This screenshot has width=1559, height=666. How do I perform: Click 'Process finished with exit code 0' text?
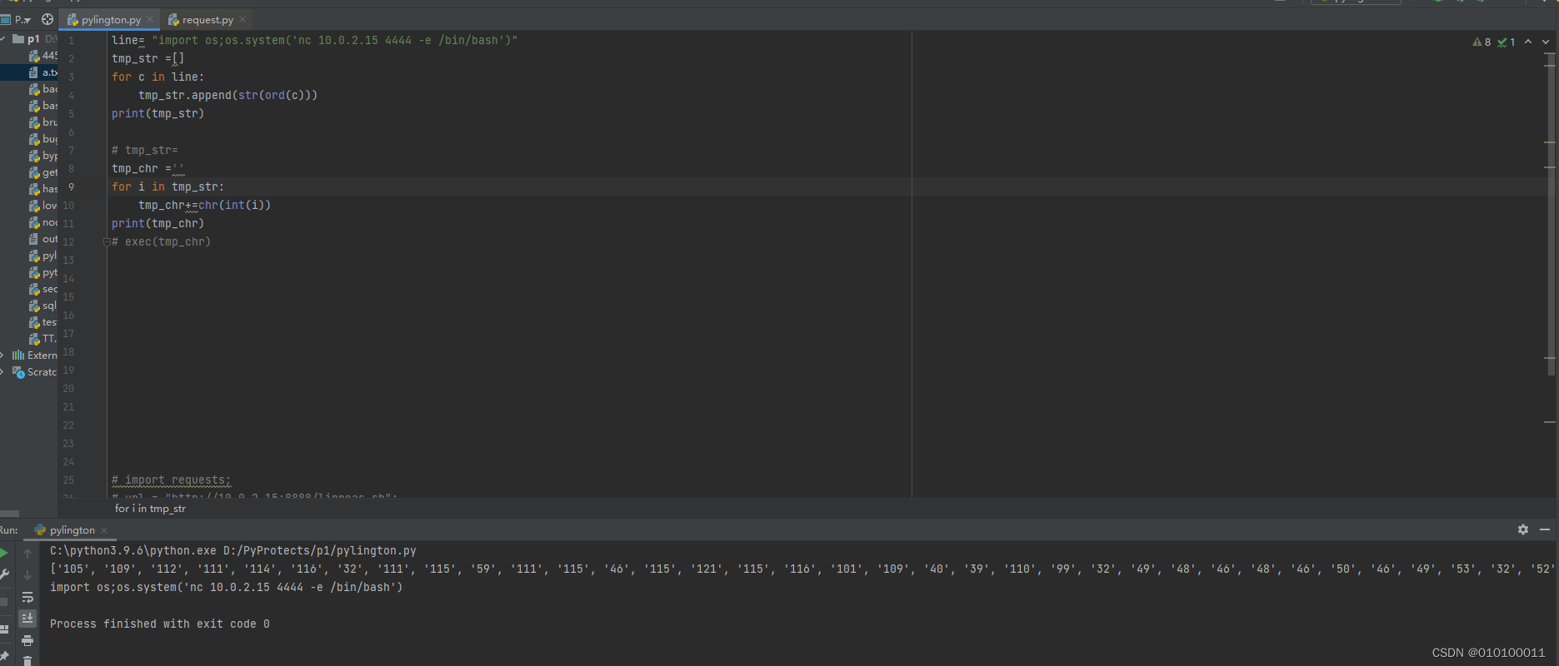point(160,624)
